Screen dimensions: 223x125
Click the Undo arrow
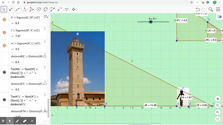[x=198, y=9]
